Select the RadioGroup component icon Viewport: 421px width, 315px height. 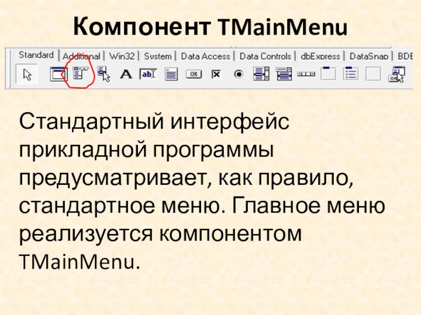tap(350, 73)
